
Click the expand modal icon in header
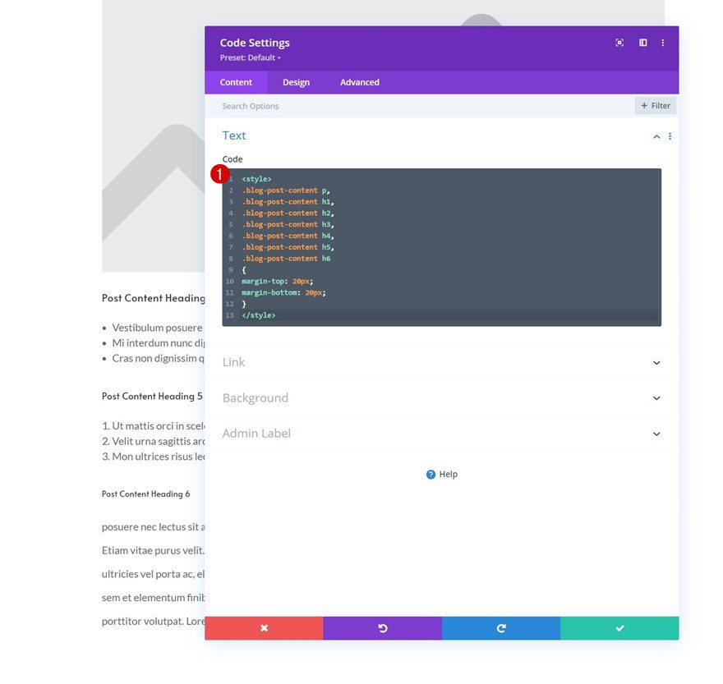coord(619,42)
